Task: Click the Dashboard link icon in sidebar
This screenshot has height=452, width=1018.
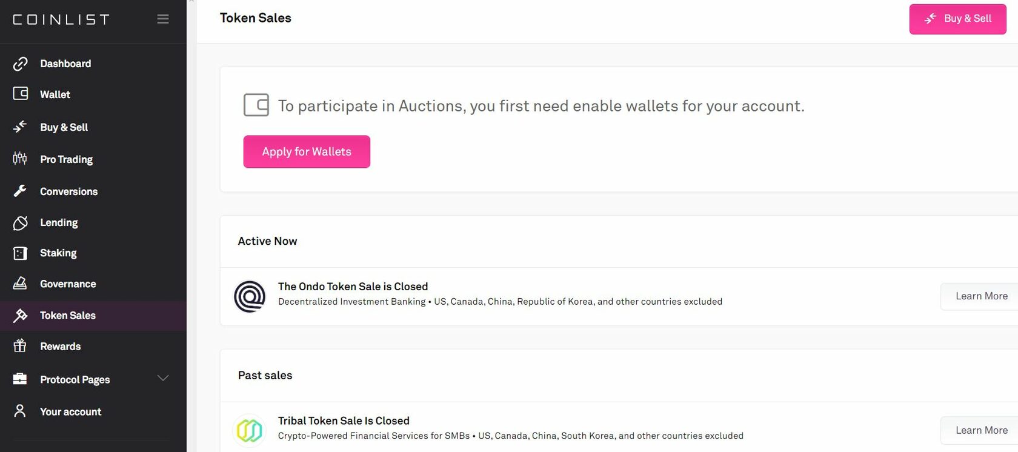Action: (20, 64)
